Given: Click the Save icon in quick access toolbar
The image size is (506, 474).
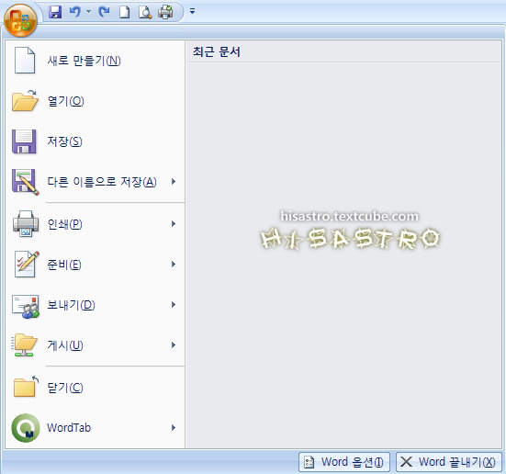Looking at the screenshot, I should (55, 12).
